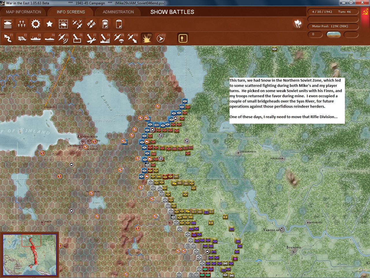This screenshot has width=370, height=278.
Task: Click the Motor Pool: 129K (98K) readout
Action: 330,26
